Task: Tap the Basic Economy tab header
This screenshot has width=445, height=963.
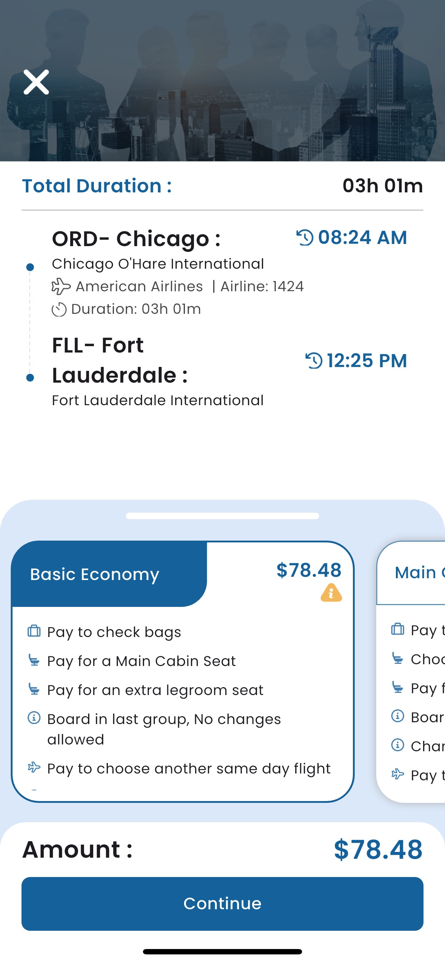Action: 109,574
